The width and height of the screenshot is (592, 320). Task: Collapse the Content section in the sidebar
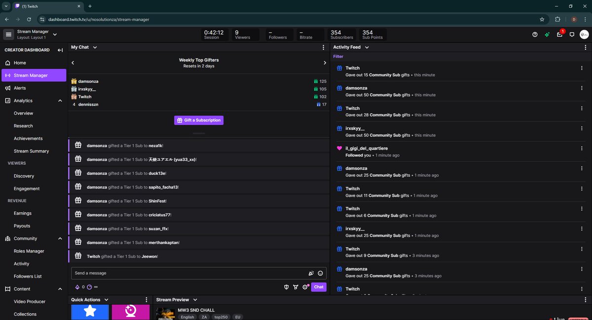(60, 289)
